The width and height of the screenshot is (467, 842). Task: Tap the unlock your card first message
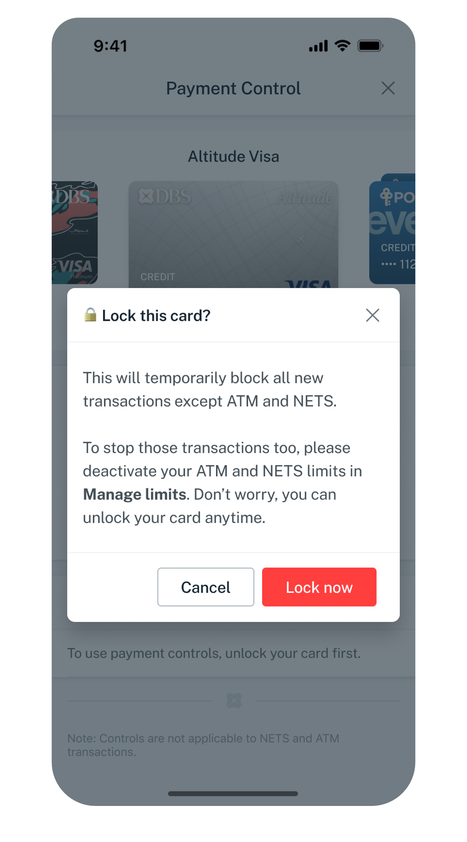click(x=214, y=653)
